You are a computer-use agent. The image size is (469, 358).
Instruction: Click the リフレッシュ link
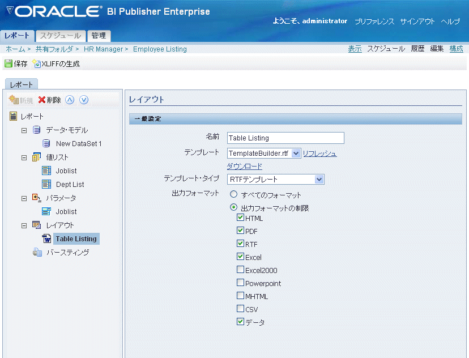click(319, 154)
